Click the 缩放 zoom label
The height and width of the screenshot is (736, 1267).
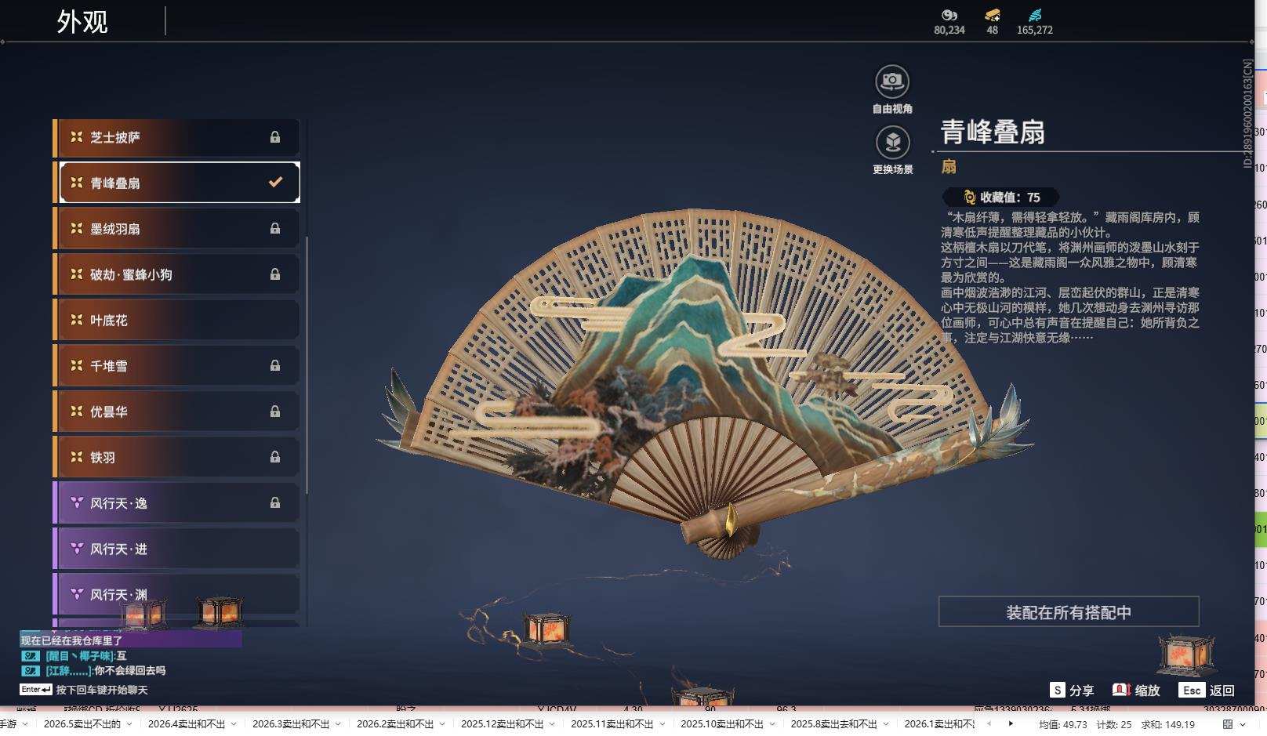coord(1147,691)
